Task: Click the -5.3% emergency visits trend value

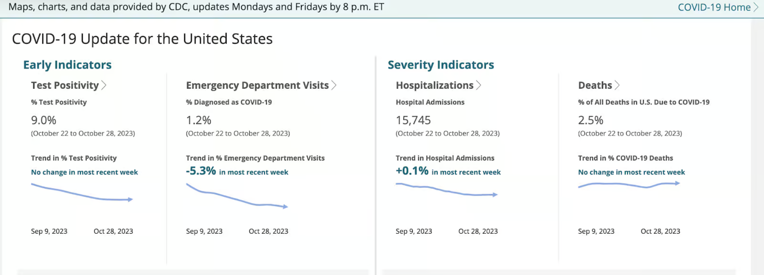Action: point(201,171)
